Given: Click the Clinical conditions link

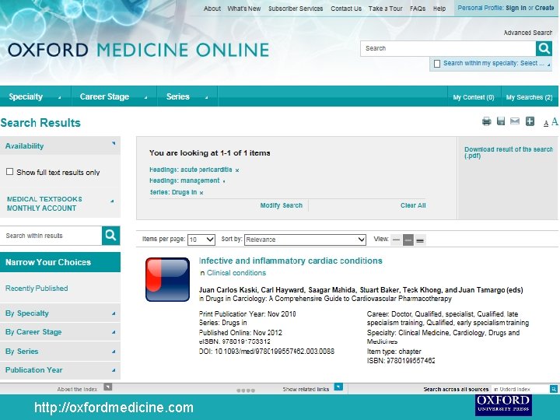Looking at the screenshot, I should click(236, 273).
